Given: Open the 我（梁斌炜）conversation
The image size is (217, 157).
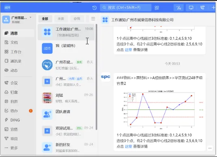Looking at the screenshot, I should [66, 48].
